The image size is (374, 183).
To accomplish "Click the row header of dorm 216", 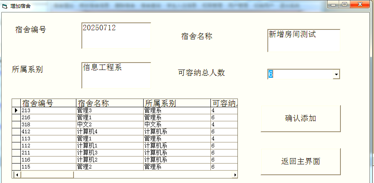I will [16, 118].
